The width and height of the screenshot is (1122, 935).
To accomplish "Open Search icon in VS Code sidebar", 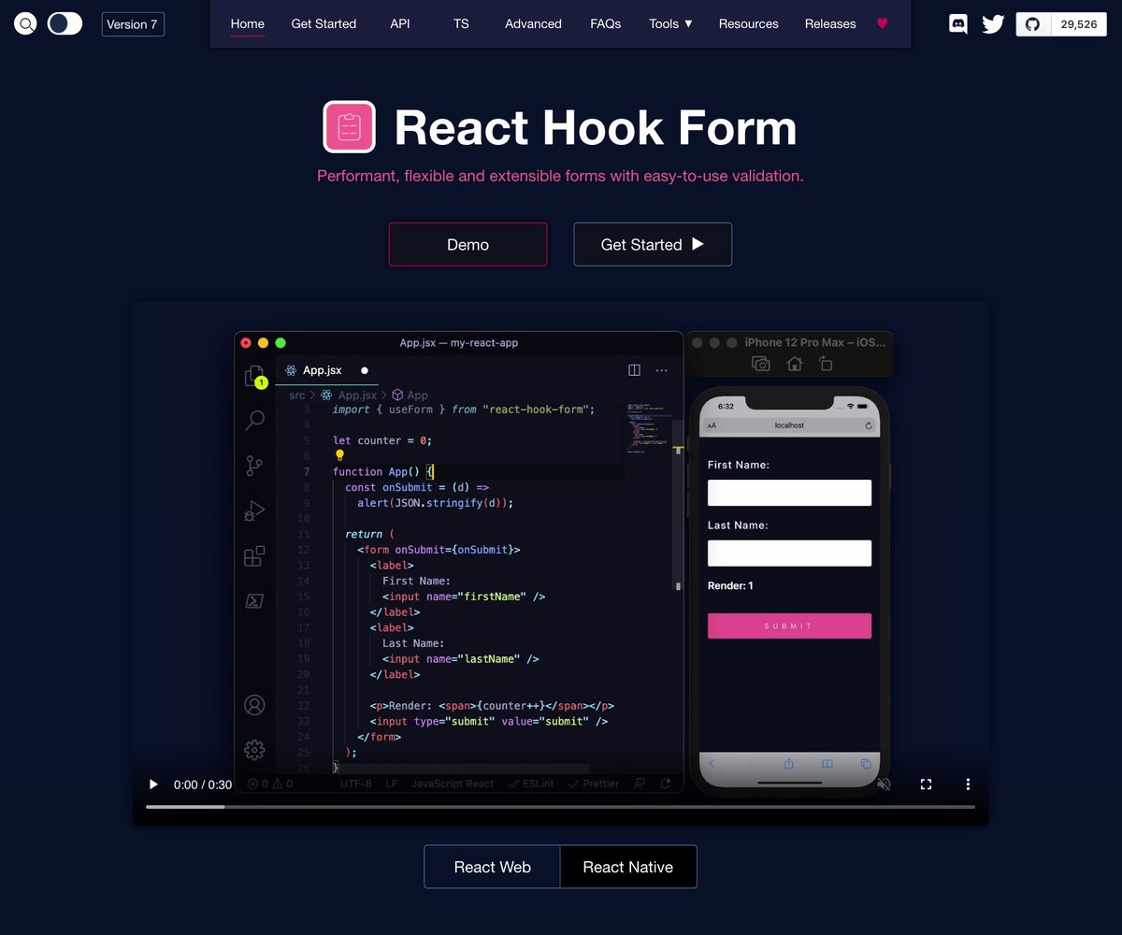I will tap(254, 421).
